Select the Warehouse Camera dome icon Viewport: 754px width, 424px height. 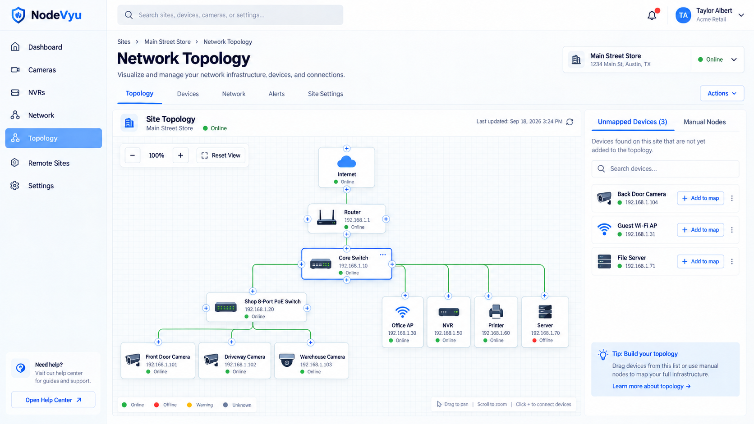[287, 360]
